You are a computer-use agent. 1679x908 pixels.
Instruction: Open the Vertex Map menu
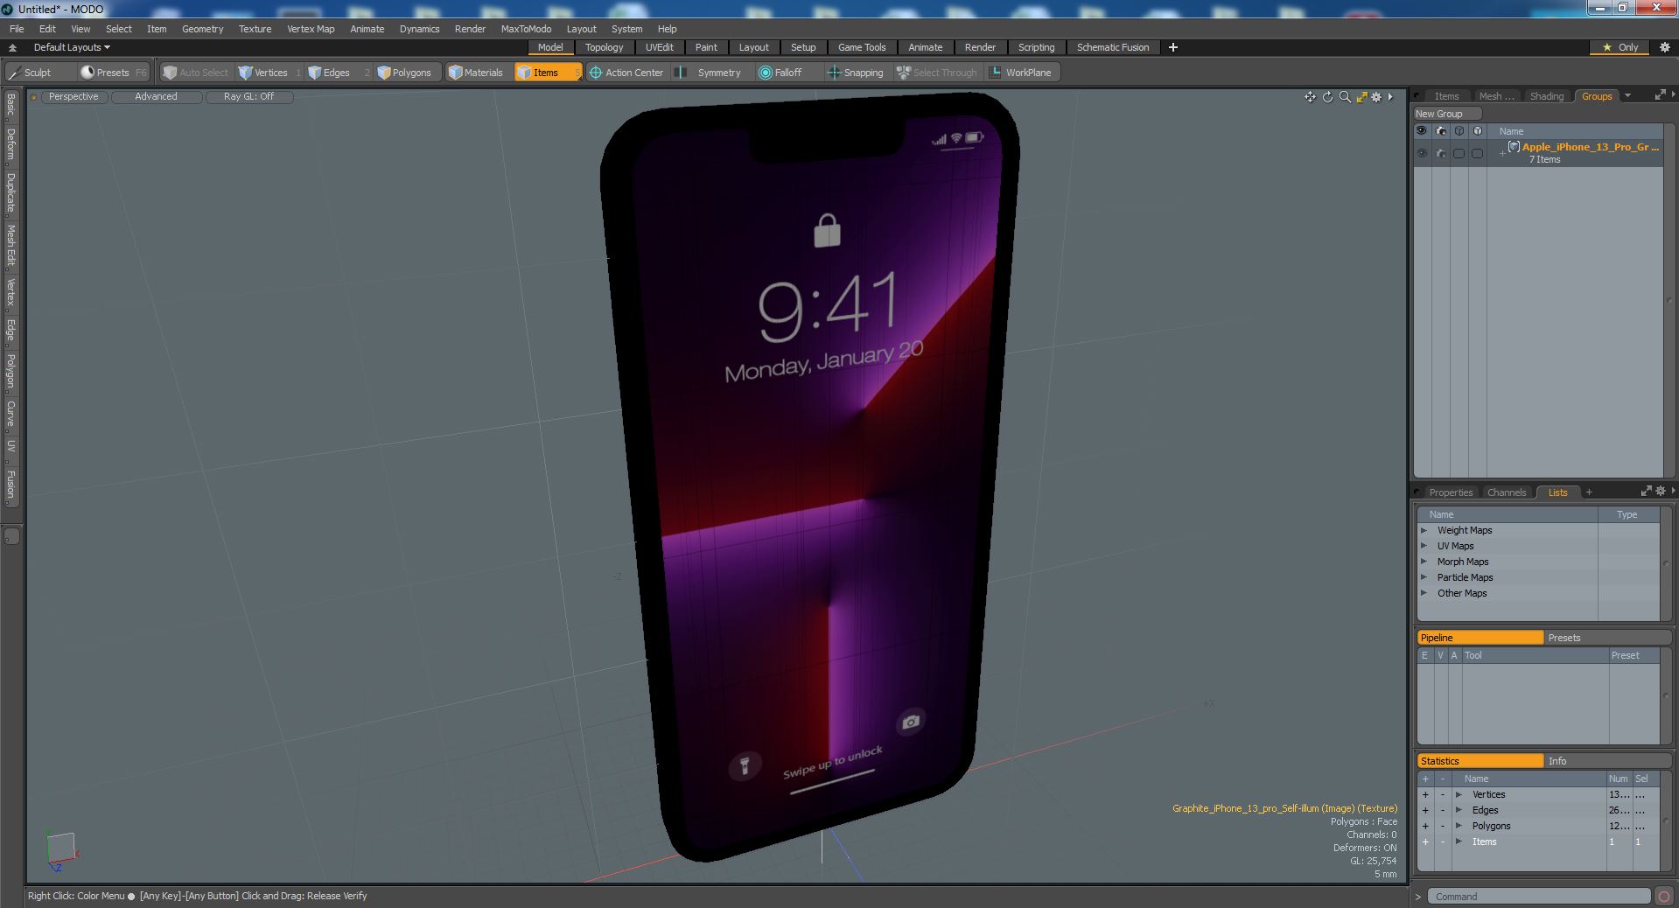pyautogui.click(x=311, y=29)
